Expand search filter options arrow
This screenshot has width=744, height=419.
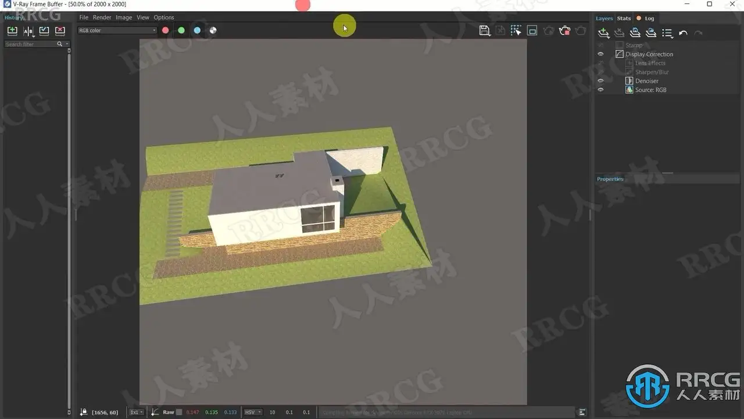click(x=67, y=44)
